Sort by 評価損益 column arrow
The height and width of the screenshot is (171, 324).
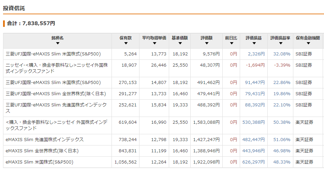click(254, 43)
